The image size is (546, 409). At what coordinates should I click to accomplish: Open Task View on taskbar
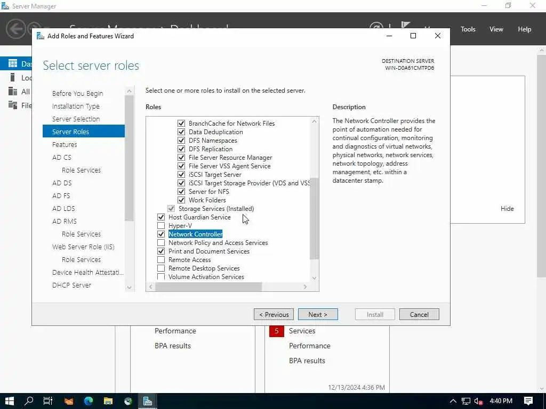(48, 401)
